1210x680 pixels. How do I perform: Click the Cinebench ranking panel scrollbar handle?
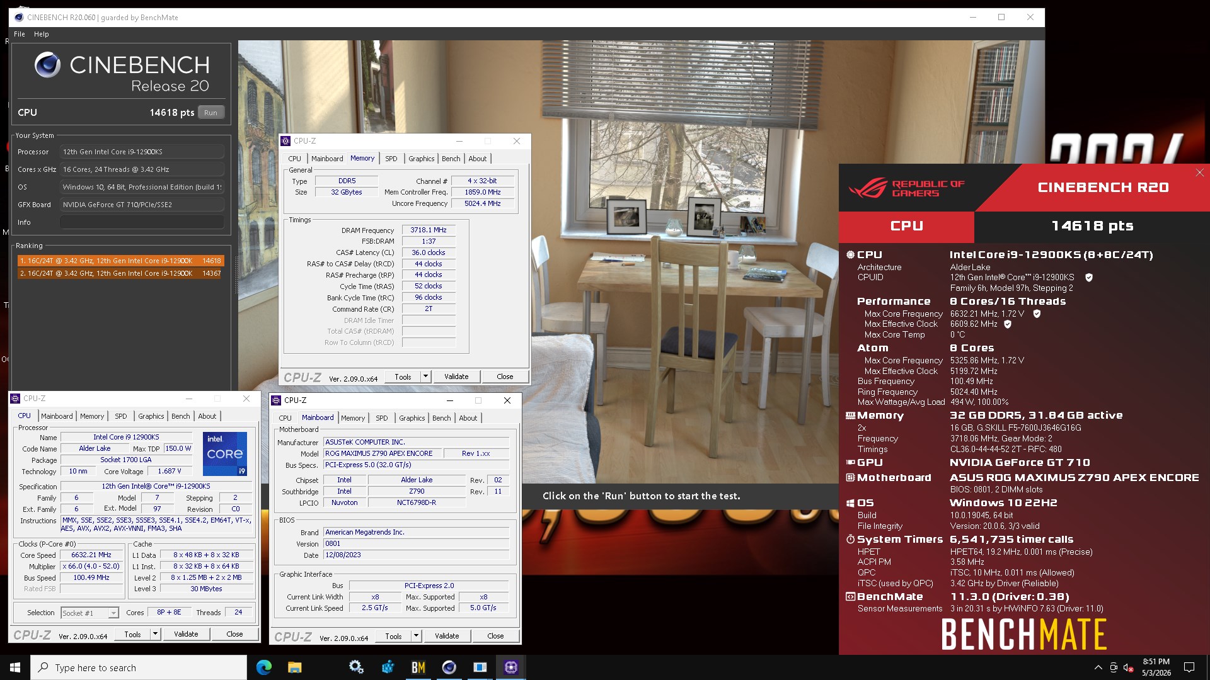pyautogui.click(x=237, y=275)
